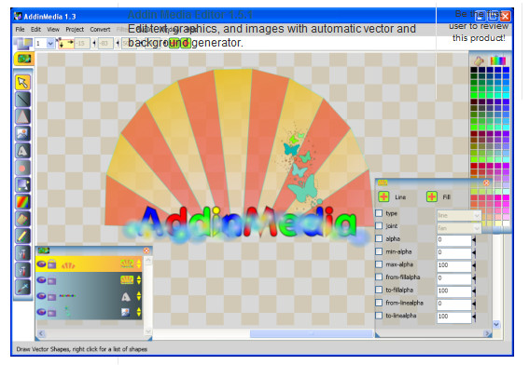
Task: Select the transform square tool
Action: tap(22, 185)
